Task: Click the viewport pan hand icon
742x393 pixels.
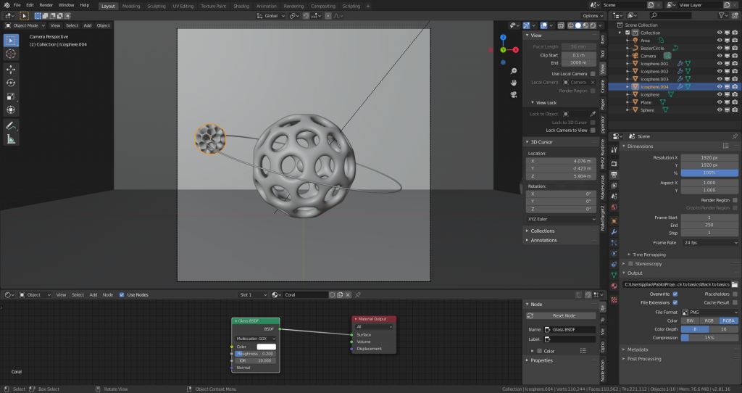Action: 514,83
